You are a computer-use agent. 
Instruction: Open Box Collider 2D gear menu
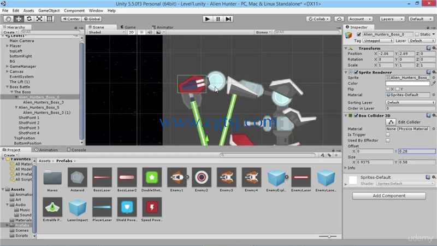[434, 115]
